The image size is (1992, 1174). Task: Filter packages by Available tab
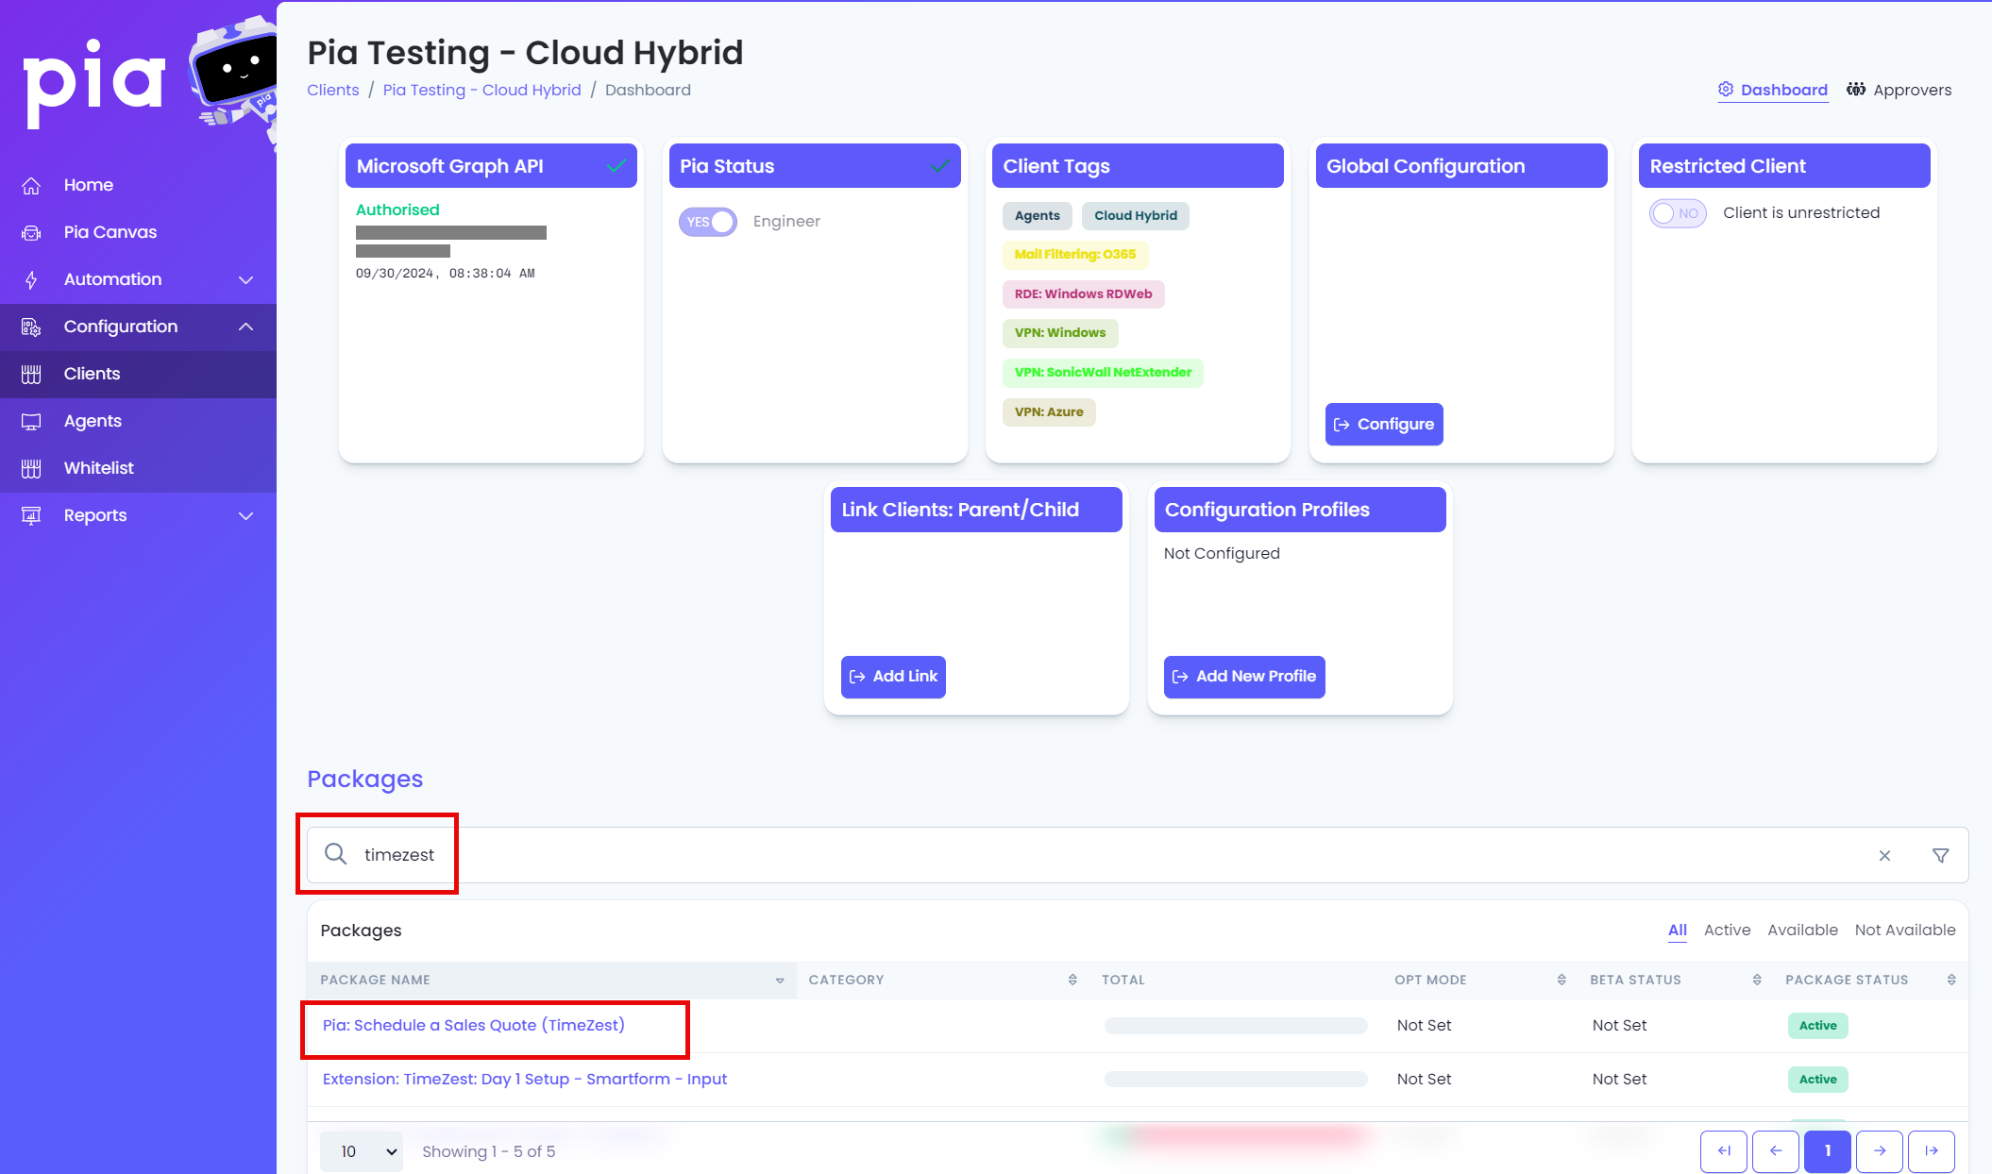(1802, 930)
